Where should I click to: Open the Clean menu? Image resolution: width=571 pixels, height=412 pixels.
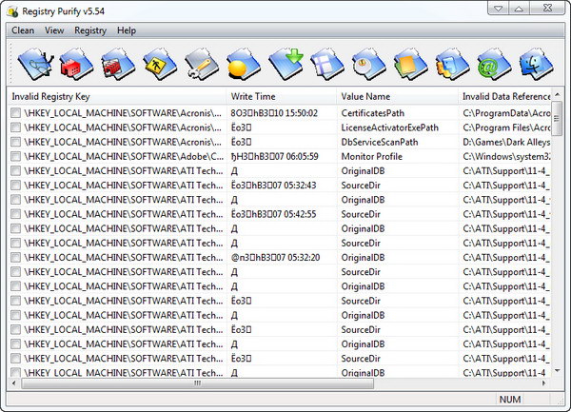23,30
